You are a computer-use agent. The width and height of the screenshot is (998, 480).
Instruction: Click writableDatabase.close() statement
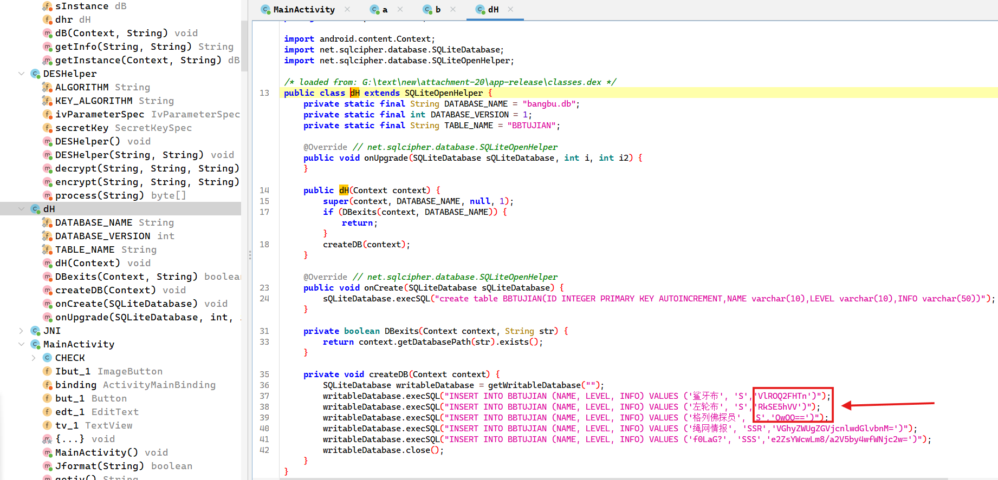383,450
